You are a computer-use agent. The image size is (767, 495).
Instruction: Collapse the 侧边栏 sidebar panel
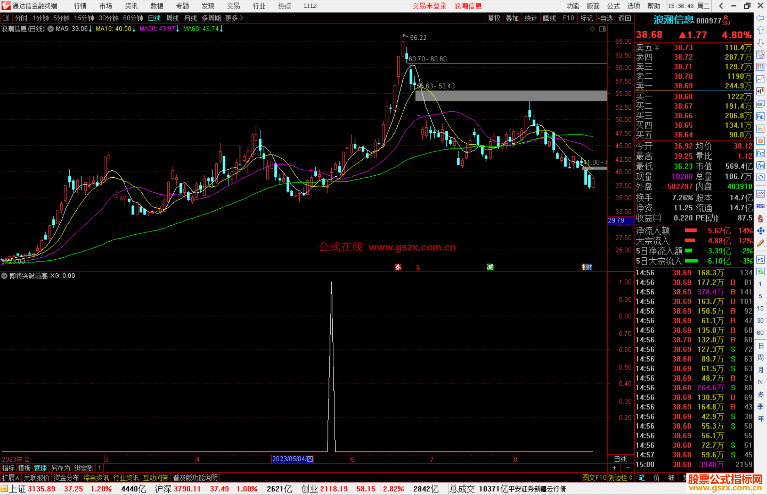[x=620, y=478]
